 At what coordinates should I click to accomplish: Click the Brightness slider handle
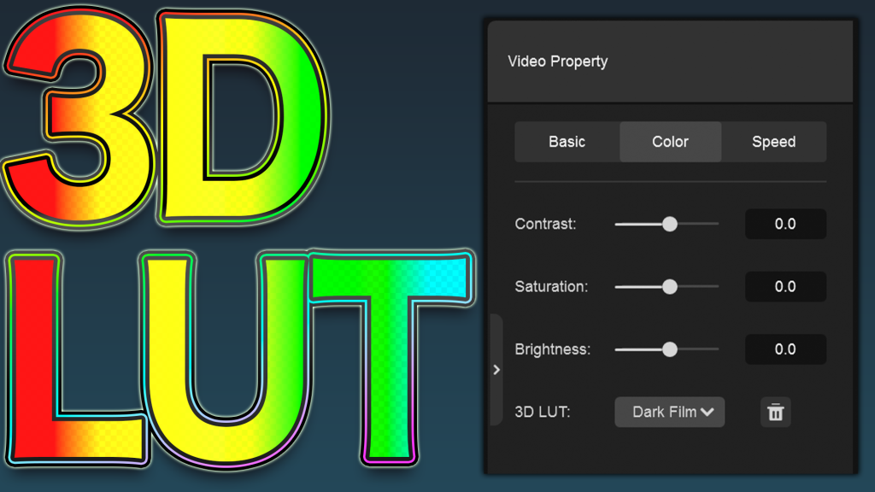670,349
